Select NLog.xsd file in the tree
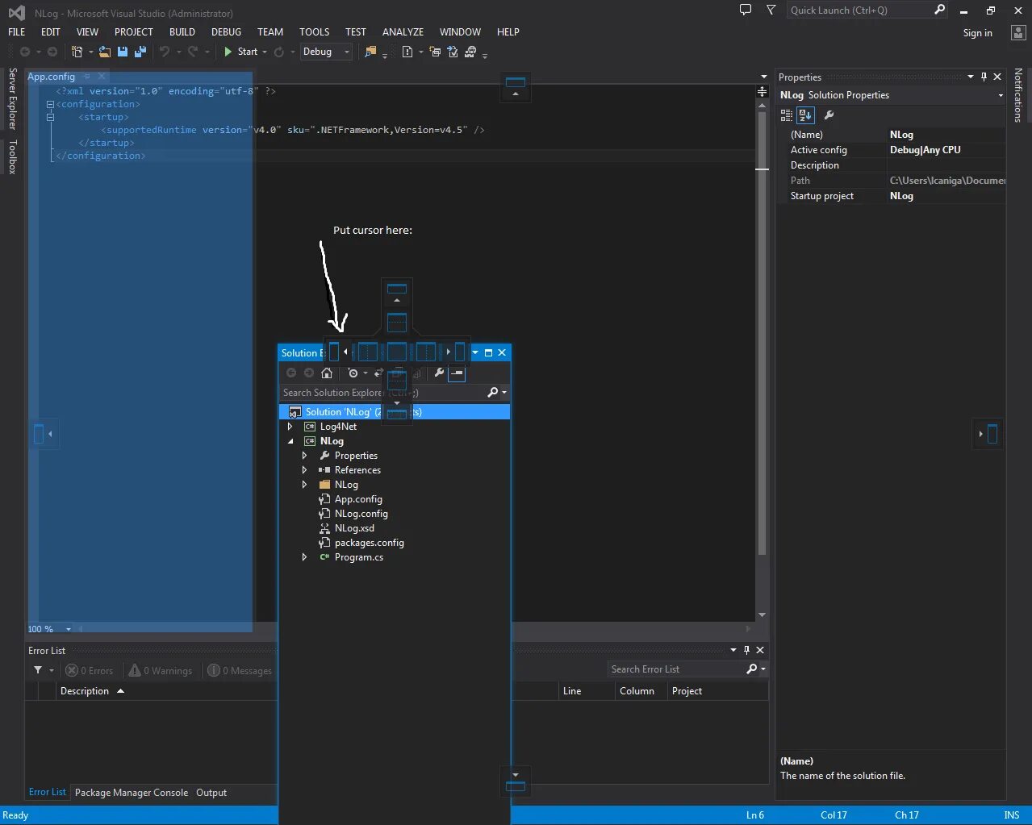 coord(354,528)
